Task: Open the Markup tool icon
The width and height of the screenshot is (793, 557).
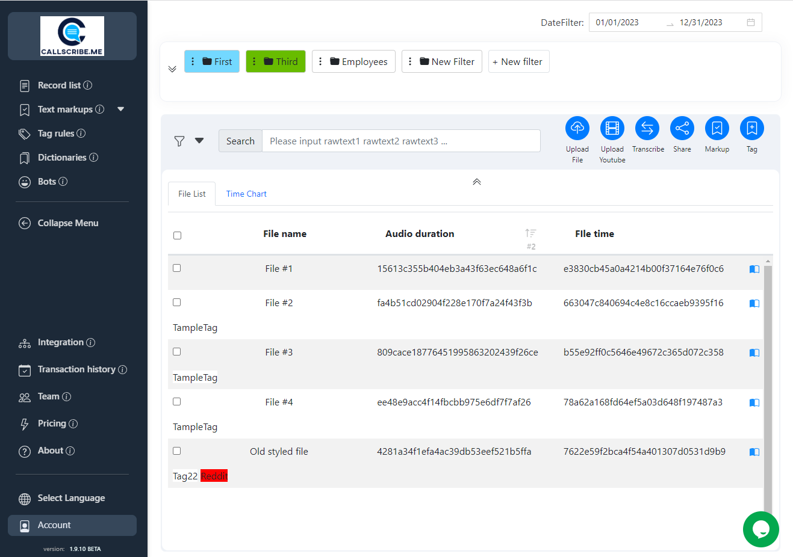Action: click(717, 128)
